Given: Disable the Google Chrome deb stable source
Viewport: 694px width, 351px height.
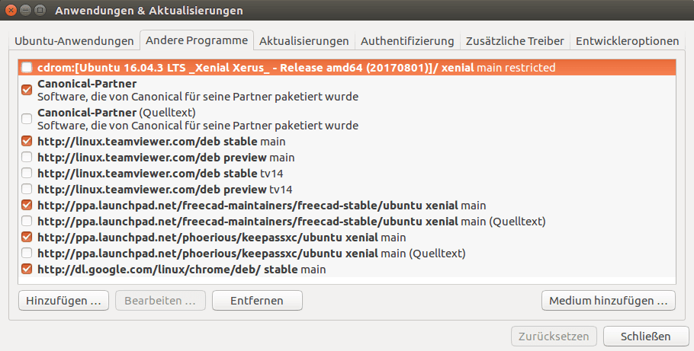Looking at the screenshot, I should click(27, 269).
